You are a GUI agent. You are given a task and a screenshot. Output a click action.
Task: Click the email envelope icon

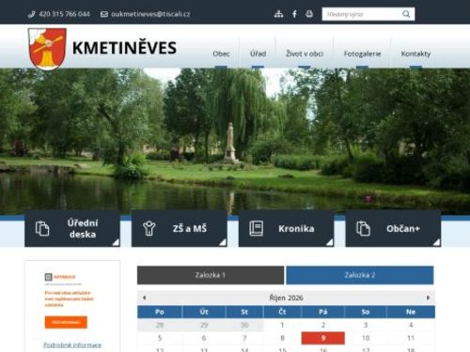tap(104, 14)
